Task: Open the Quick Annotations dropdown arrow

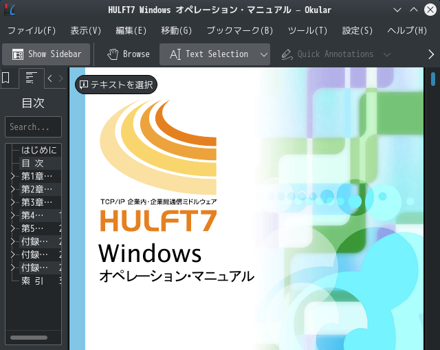Action: coord(387,54)
